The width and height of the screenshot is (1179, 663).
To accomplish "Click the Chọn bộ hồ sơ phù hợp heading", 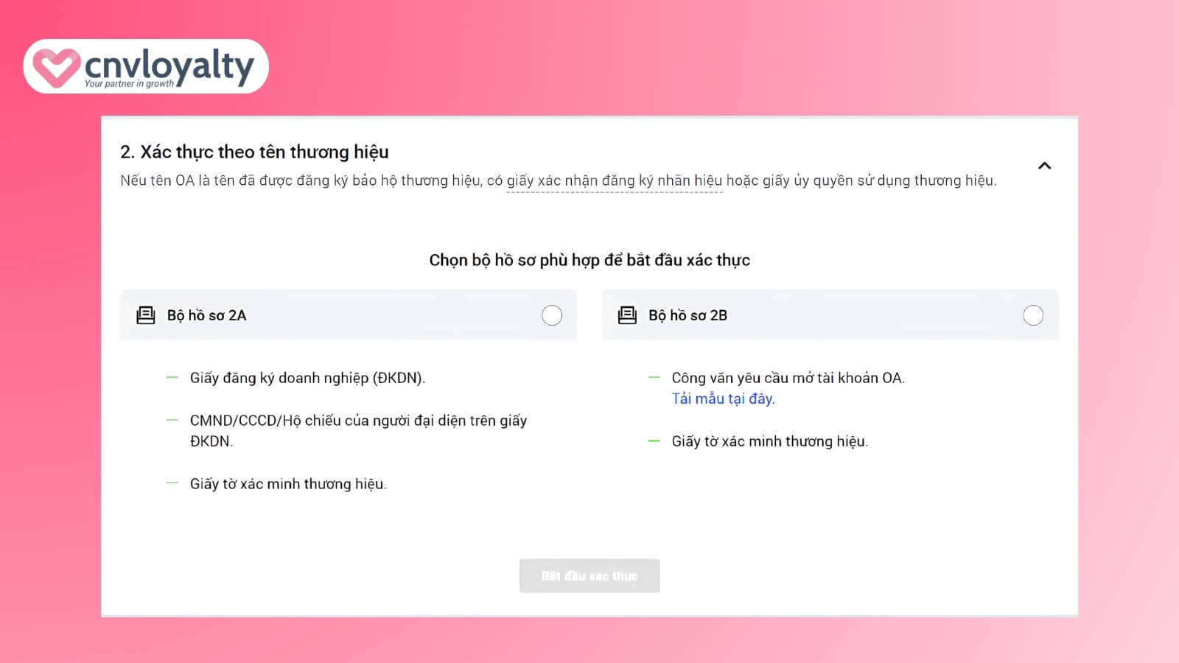I will 589,260.
